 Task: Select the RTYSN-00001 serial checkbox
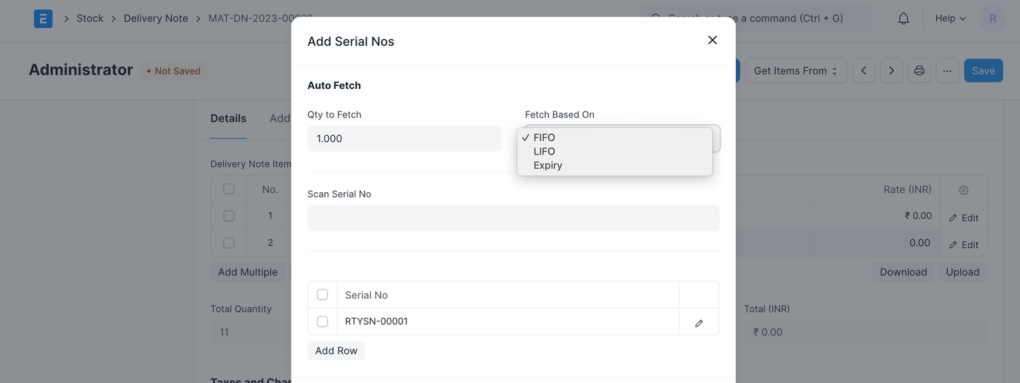322,321
